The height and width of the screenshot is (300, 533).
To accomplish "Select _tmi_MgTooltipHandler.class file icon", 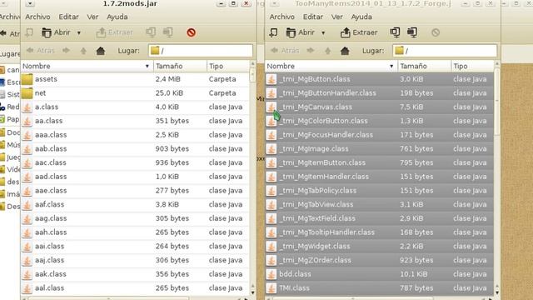I will (x=271, y=232).
